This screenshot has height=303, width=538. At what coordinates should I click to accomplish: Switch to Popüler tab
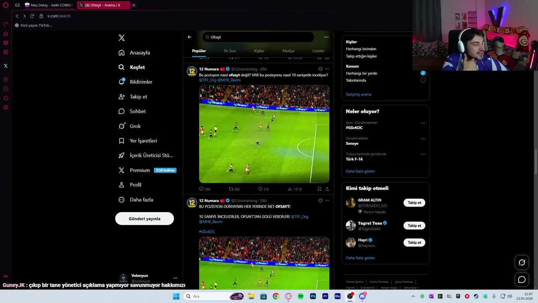point(199,51)
